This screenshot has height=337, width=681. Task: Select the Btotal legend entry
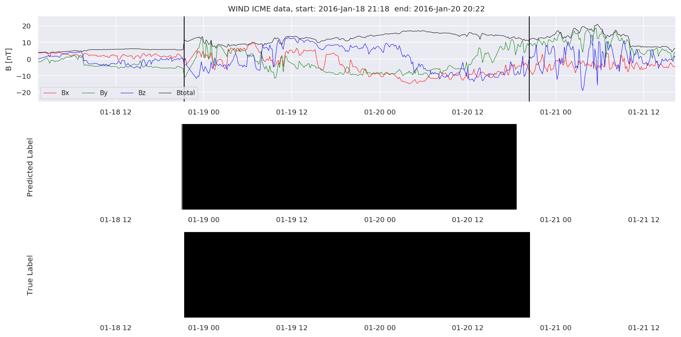coord(177,93)
